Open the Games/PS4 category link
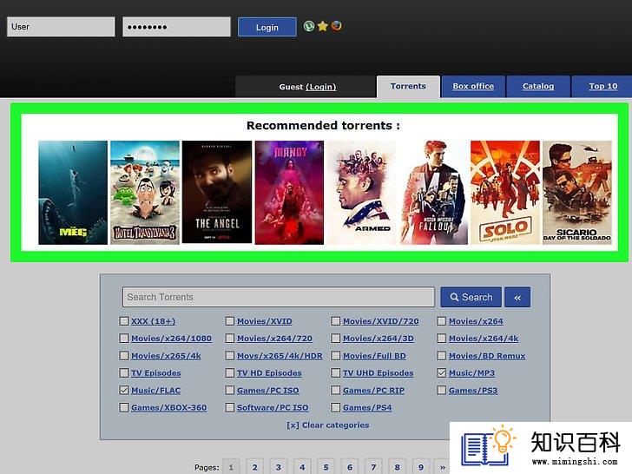Screen dimensions: 632x474 (x=367, y=408)
